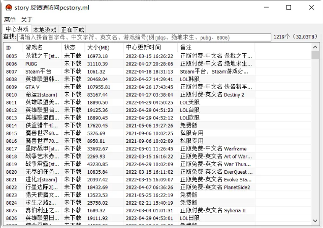Switch to the 本地游戏 tab
The width and height of the screenshot is (323, 228).
[x=46, y=29]
